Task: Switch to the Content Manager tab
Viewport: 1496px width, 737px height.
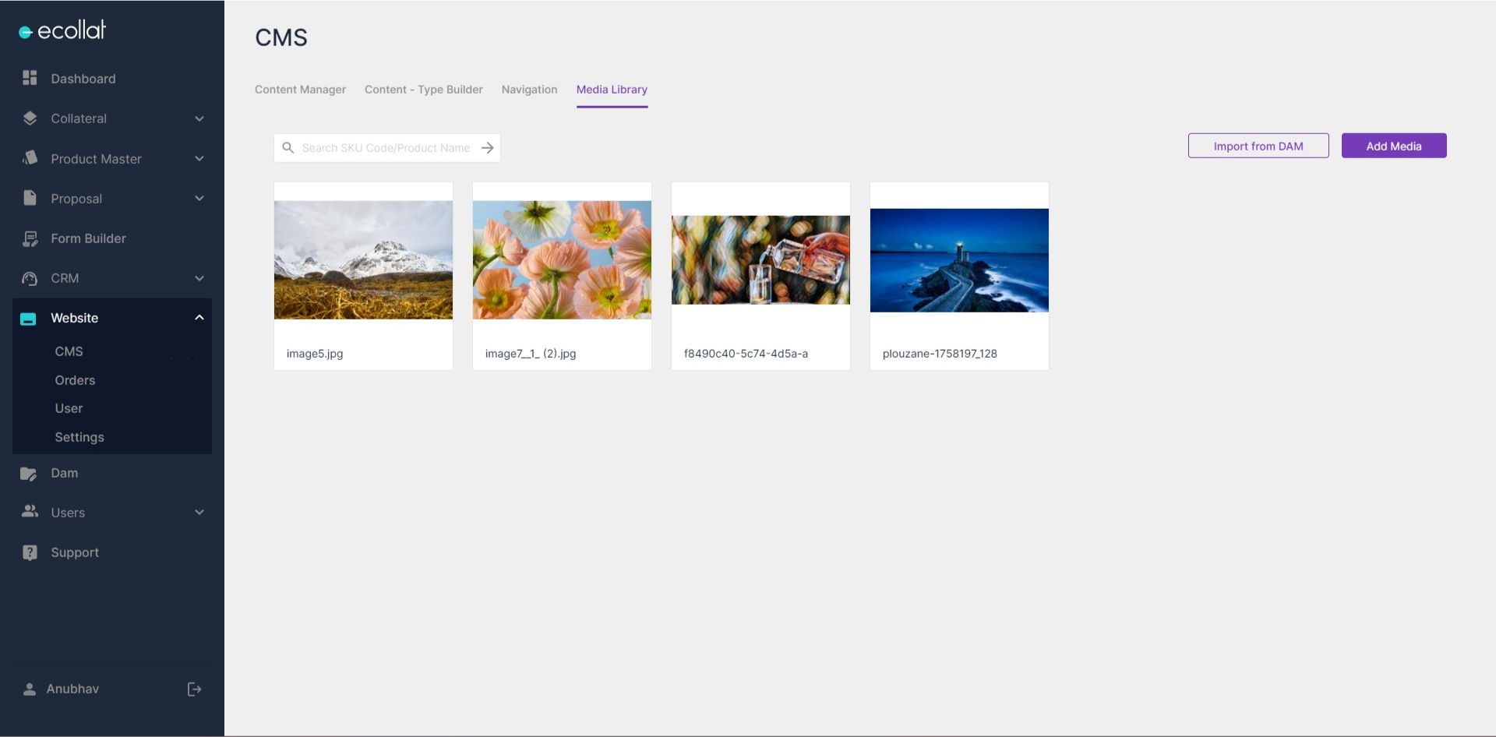Action: pos(300,90)
